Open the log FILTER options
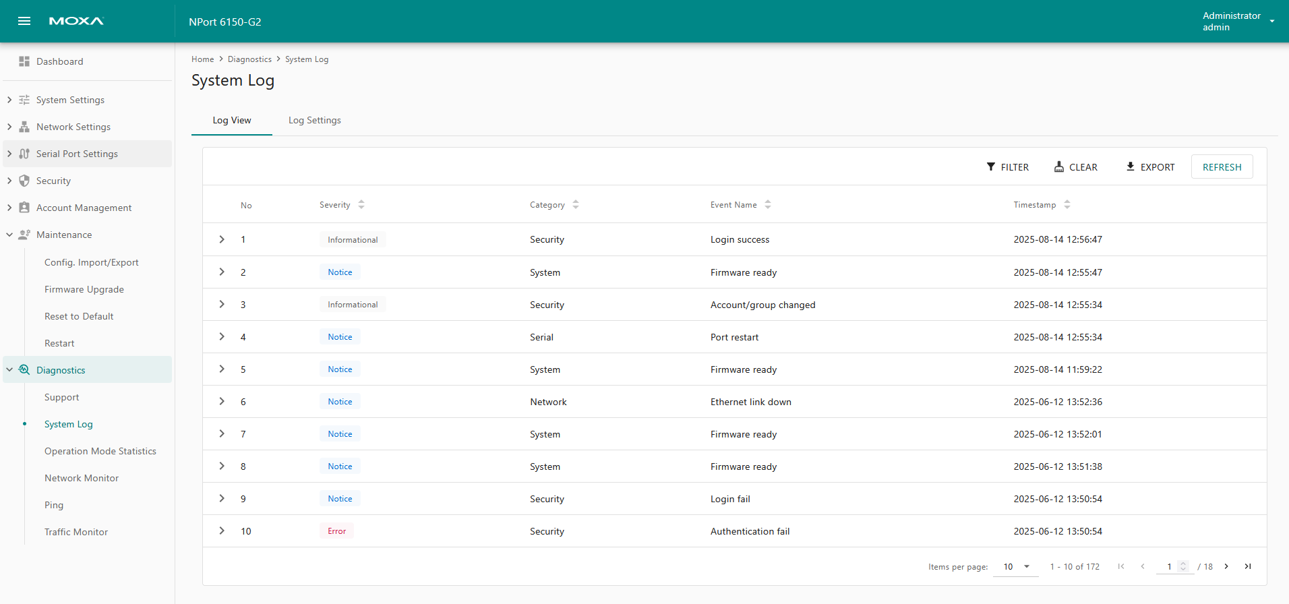Screen dimensions: 1289x604 1007,167
